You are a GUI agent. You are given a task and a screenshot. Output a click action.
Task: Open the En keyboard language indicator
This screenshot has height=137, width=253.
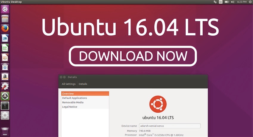pos(221,2)
